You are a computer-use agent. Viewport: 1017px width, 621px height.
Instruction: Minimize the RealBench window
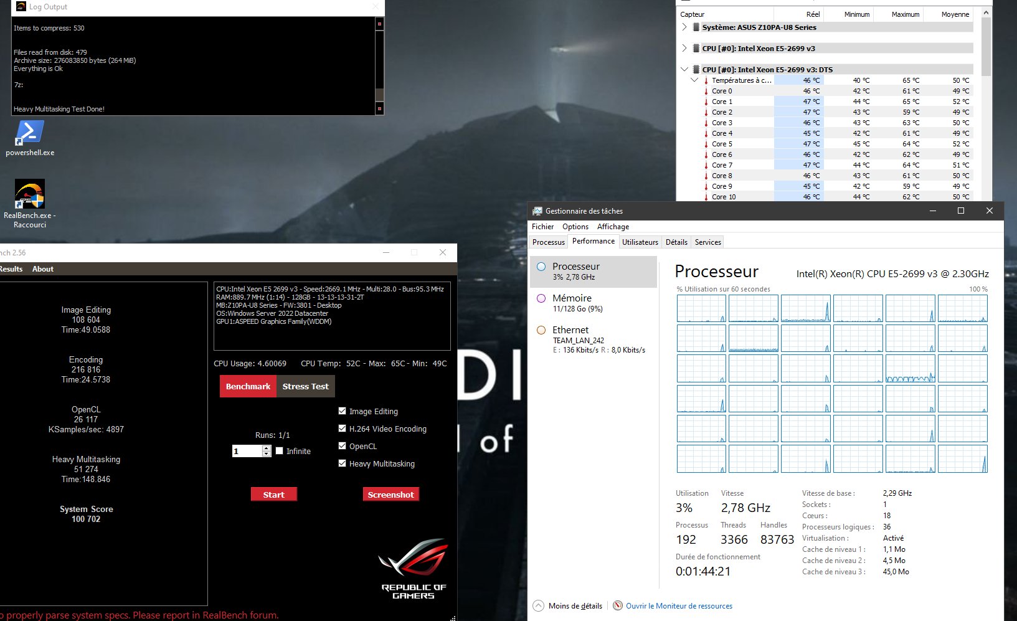pos(386,252)
